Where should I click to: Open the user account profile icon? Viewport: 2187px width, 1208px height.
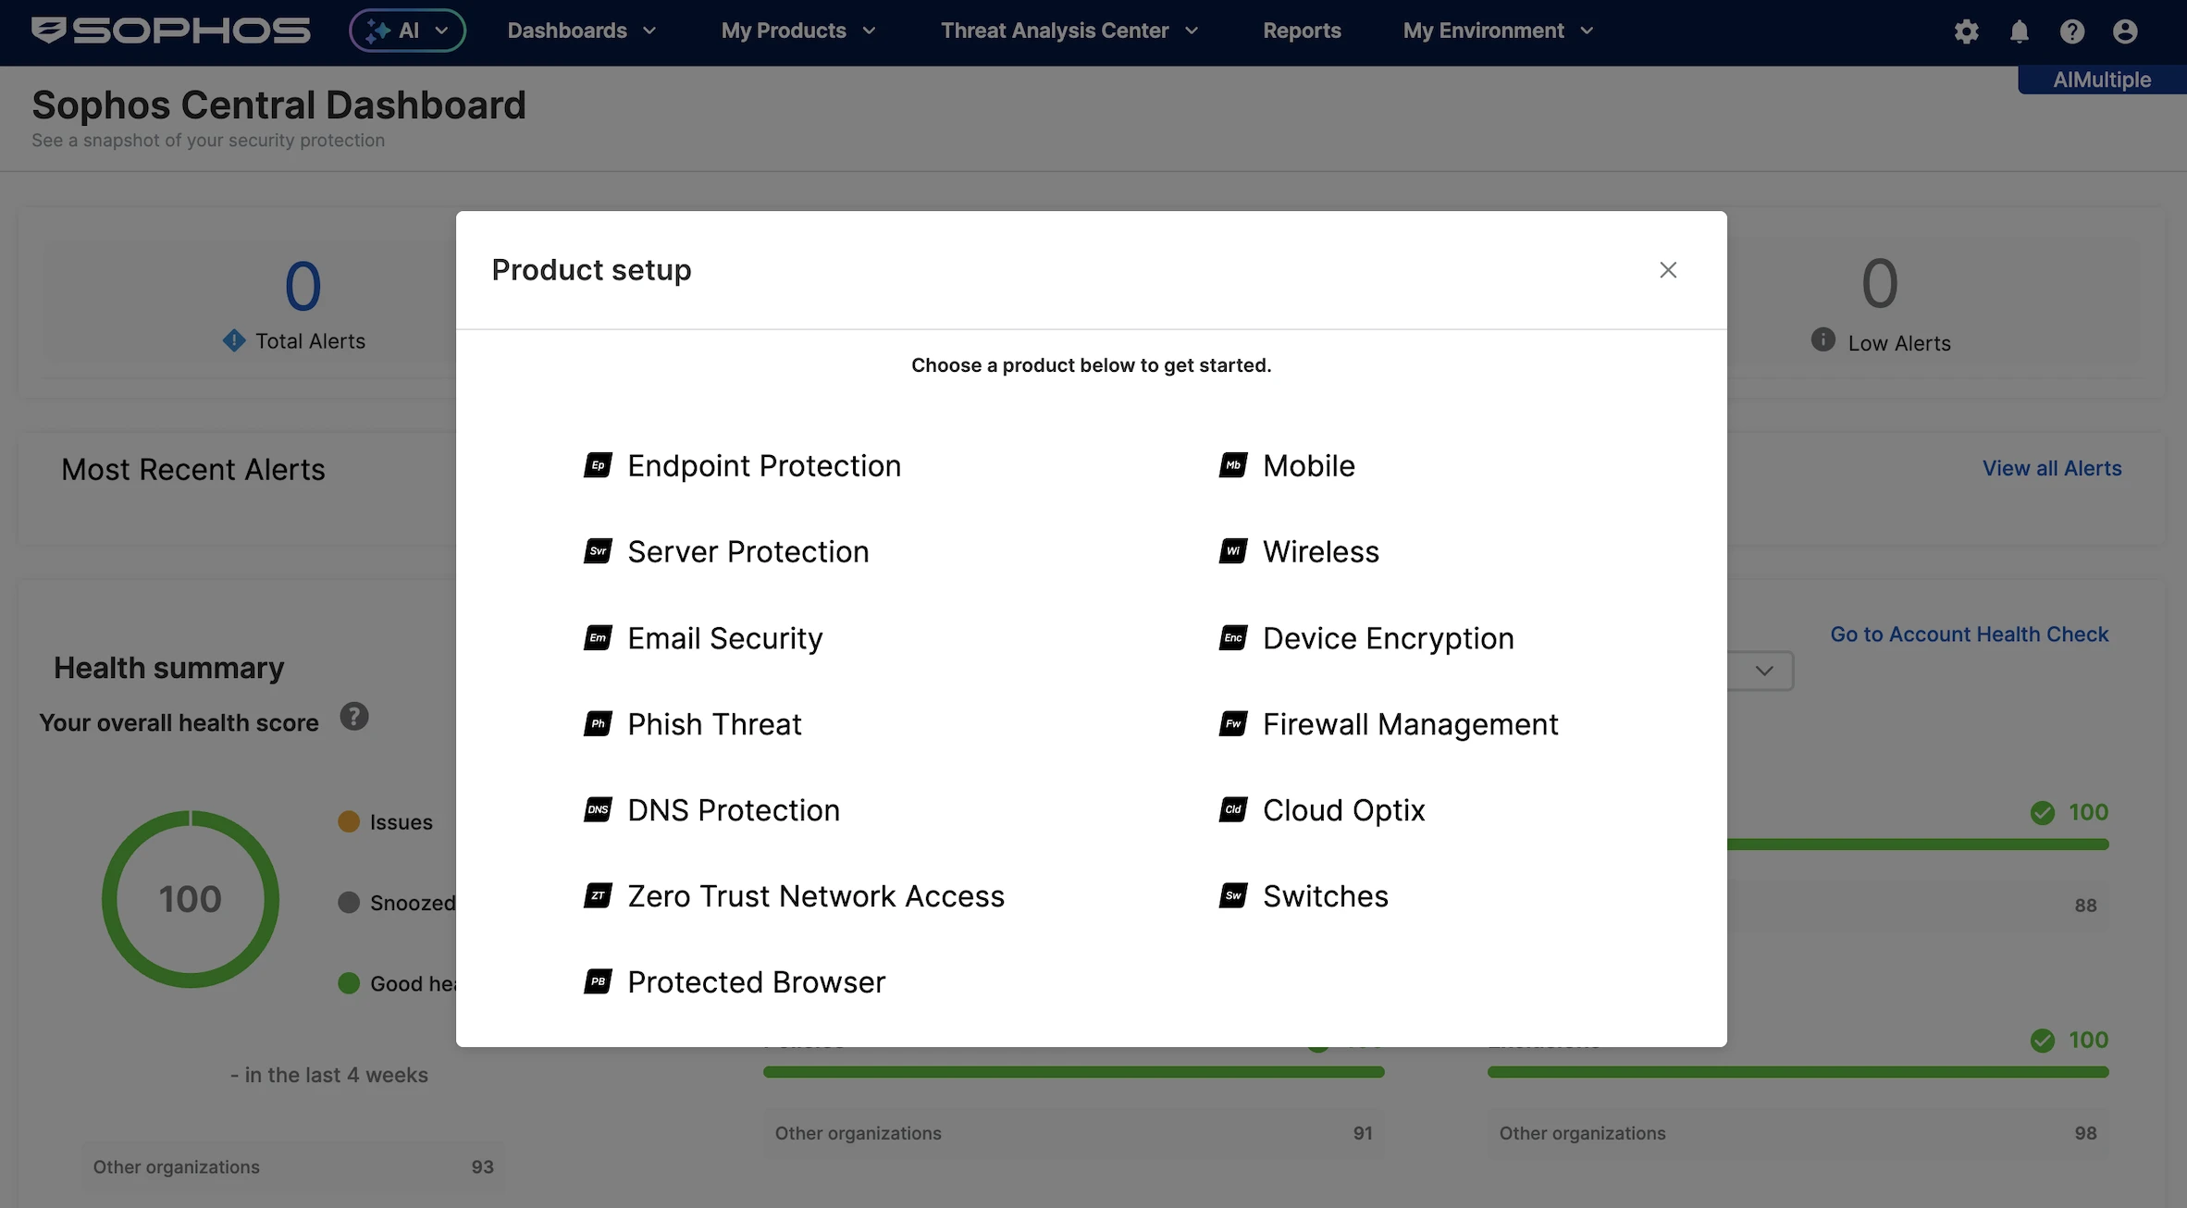coord(2126,31)
